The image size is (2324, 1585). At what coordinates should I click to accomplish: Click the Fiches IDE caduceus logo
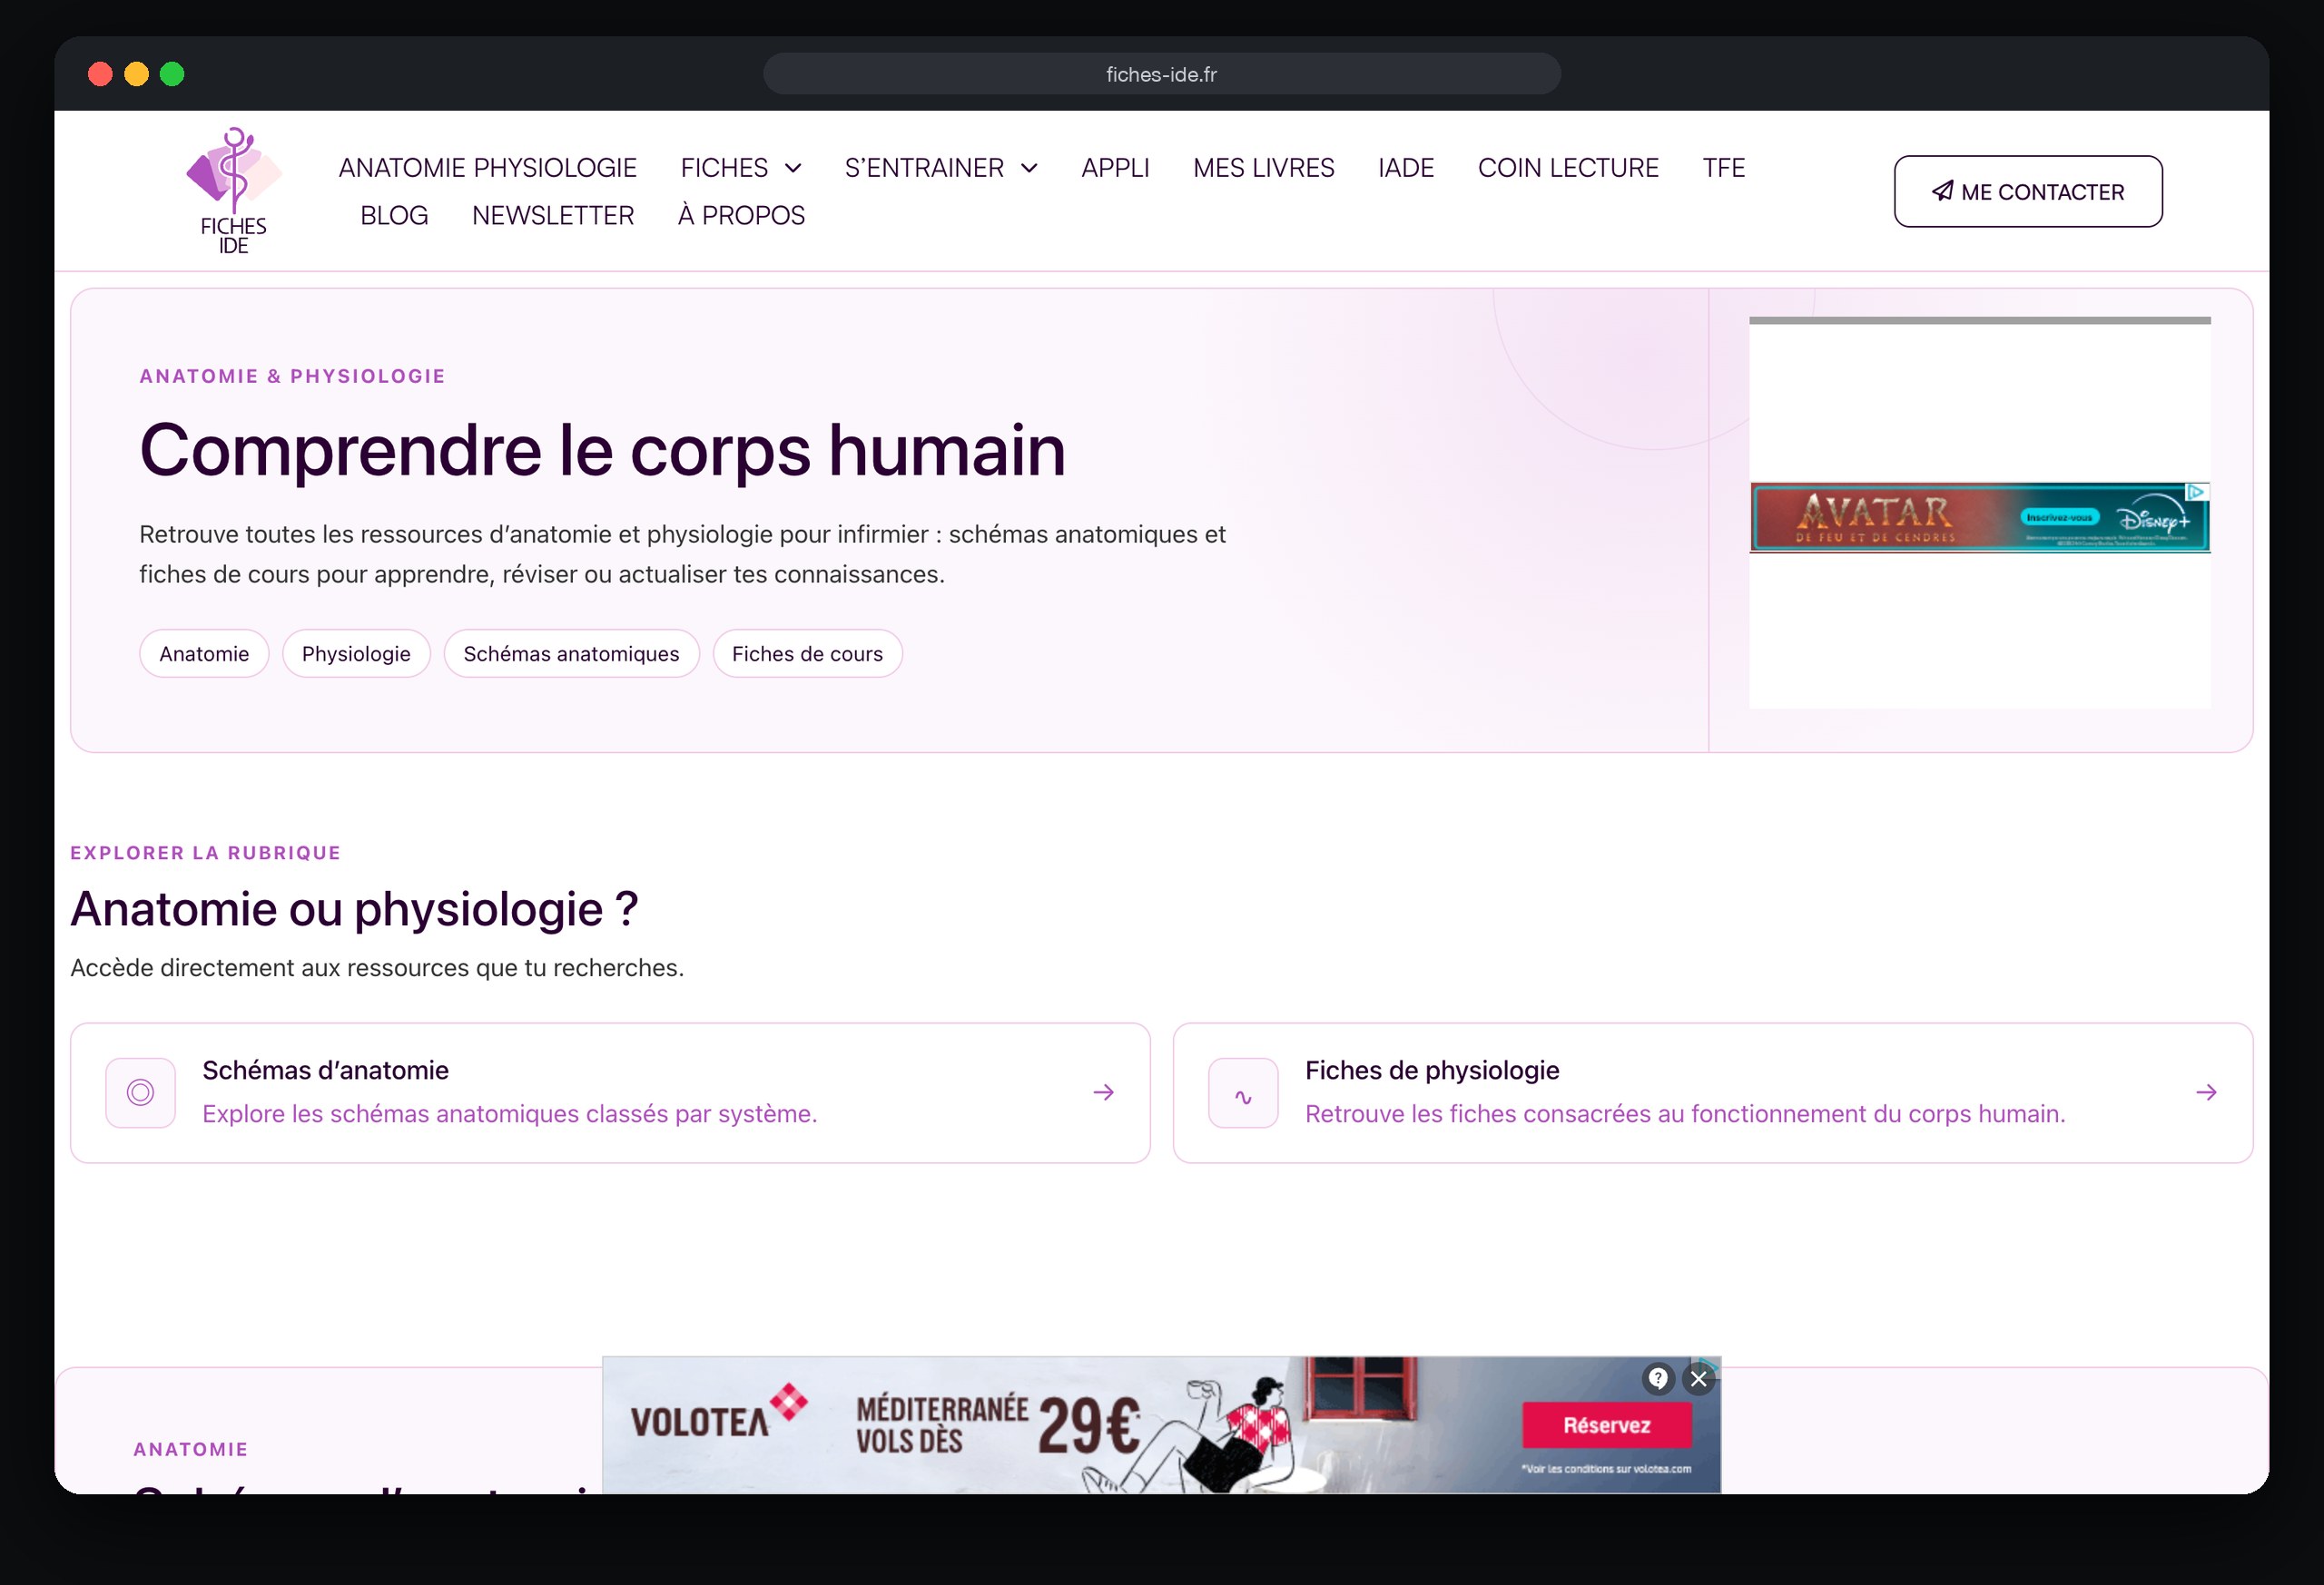pyautogui.click(x=234, y=191)
